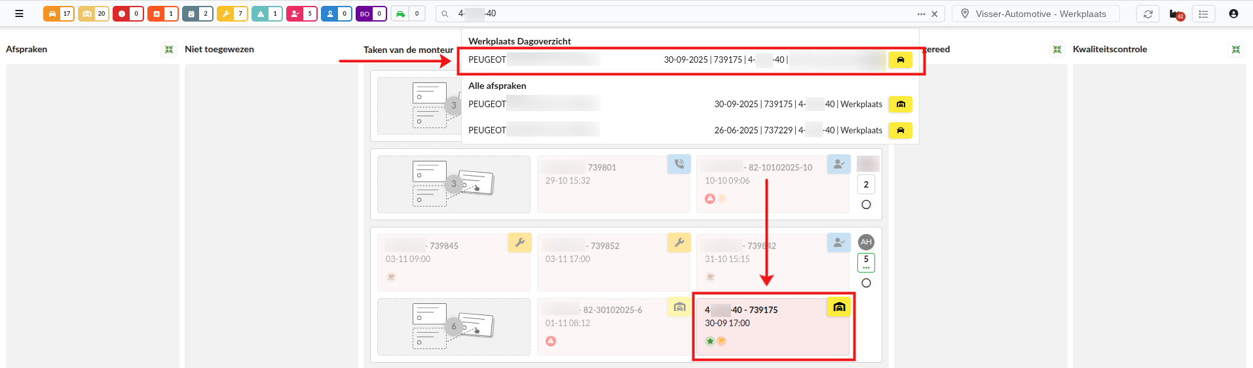The height and width of the screenshot is (368, 1253).
Task: Collapse the Afspraken column
Action: [169, 50]
